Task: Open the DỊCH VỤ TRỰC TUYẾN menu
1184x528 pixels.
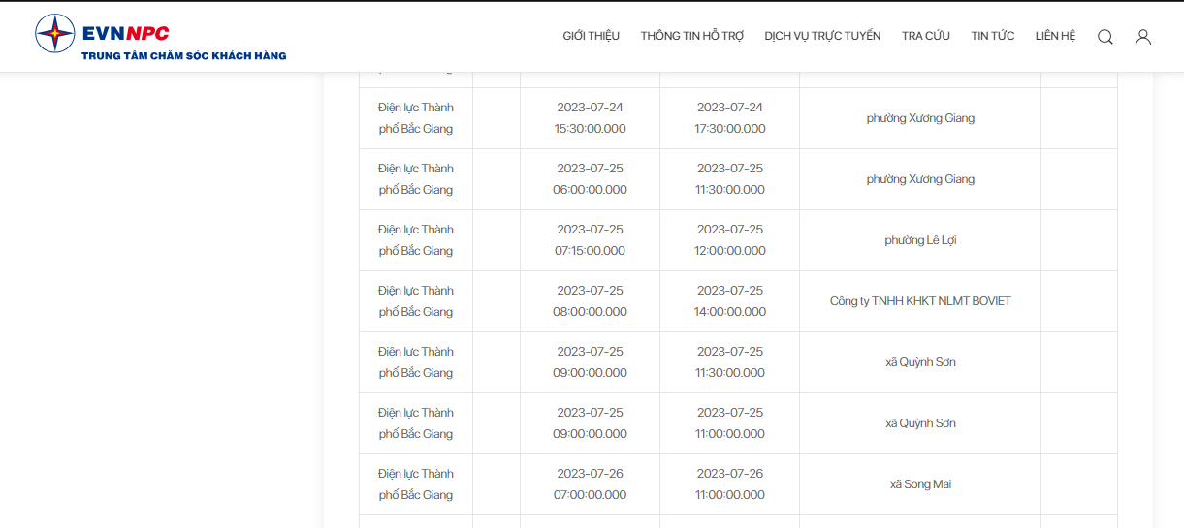Action: coord(822,36)
